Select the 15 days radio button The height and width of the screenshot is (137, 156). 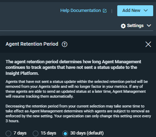(36, 133)
